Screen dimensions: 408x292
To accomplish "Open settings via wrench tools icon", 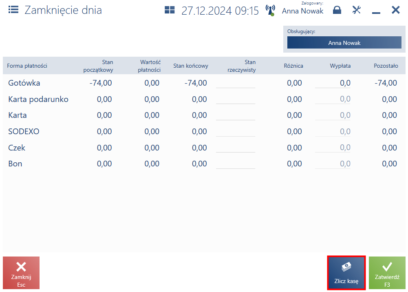I will 357,10.
